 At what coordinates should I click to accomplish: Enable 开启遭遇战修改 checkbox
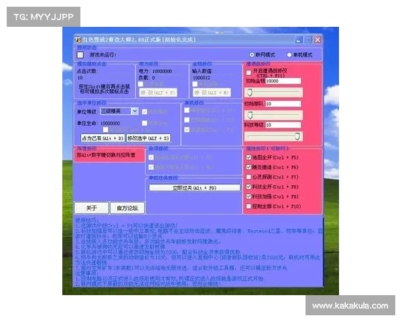point(249,72)
